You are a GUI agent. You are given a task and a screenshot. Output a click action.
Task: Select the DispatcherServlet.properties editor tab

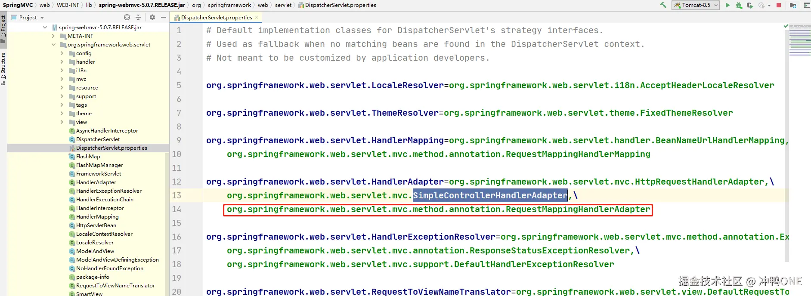215,17
